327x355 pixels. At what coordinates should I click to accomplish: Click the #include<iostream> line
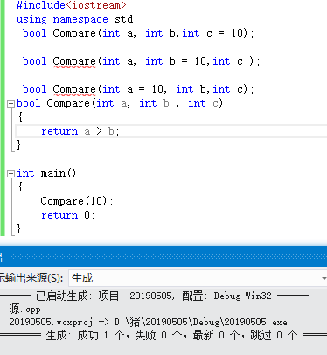click(72, 5)
